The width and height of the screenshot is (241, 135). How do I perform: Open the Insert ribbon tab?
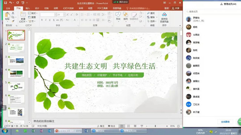[28, 8]
